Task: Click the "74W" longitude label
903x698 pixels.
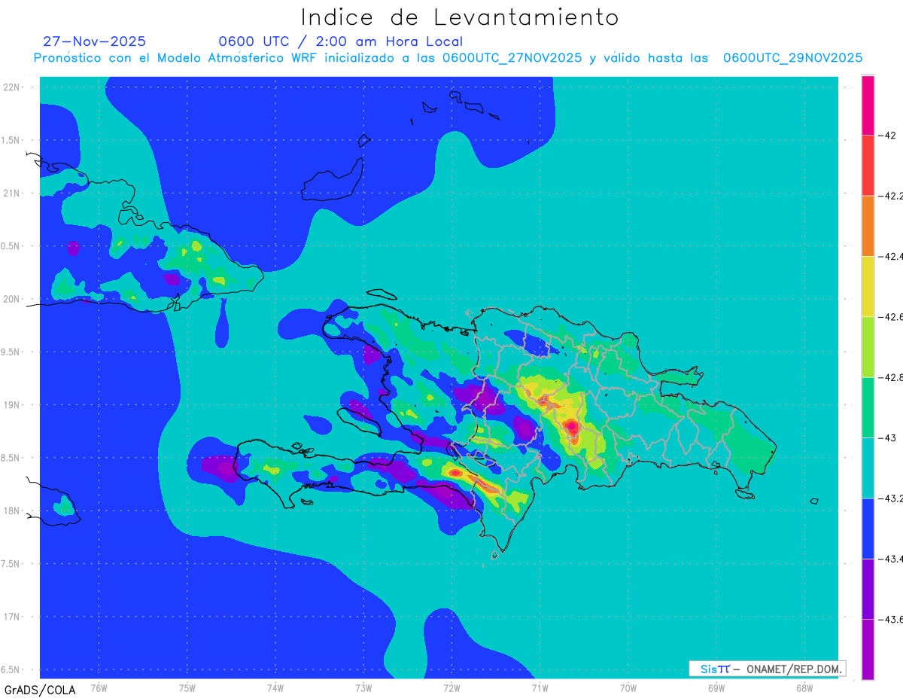Action: [275, 687]
